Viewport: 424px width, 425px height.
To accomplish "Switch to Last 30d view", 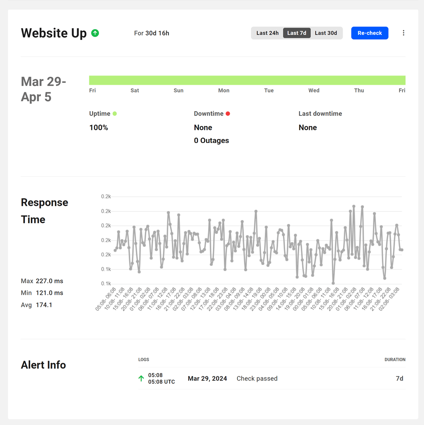I will pyautogui.click(x=326, y=33).
